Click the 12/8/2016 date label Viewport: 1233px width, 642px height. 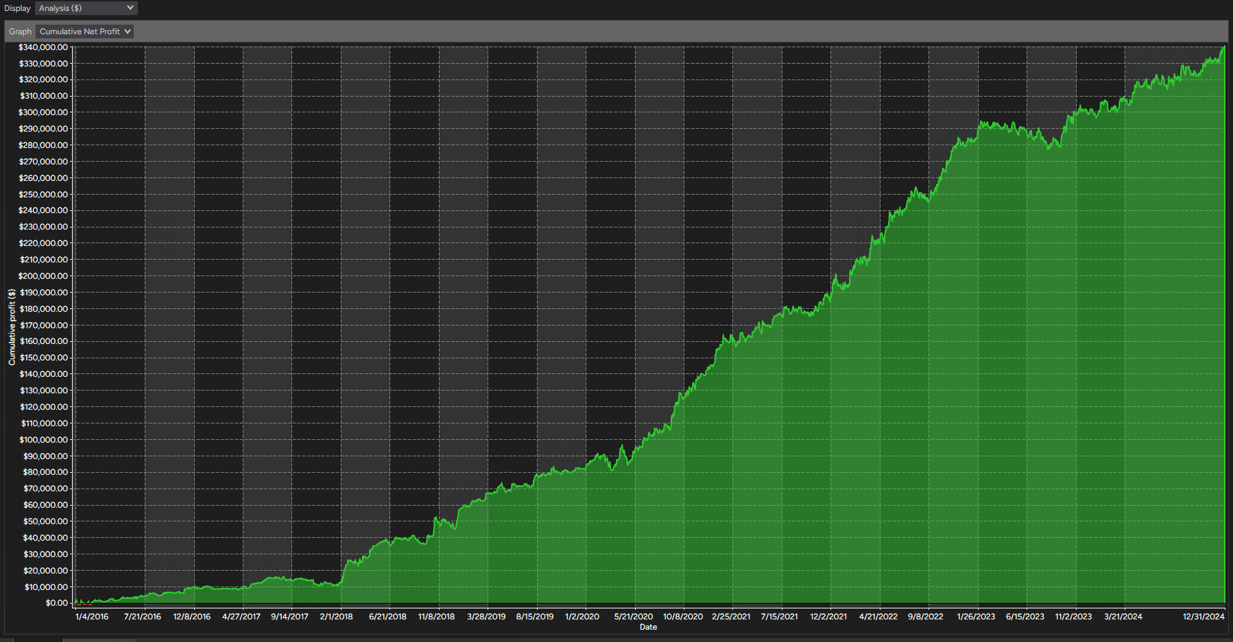(192, 617)
